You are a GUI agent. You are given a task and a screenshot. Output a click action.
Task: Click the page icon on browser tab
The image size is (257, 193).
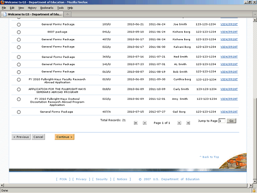click(x=5, y=14)
